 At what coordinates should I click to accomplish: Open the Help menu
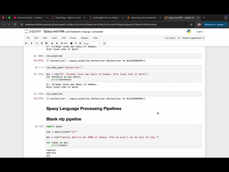coord(95,38)
